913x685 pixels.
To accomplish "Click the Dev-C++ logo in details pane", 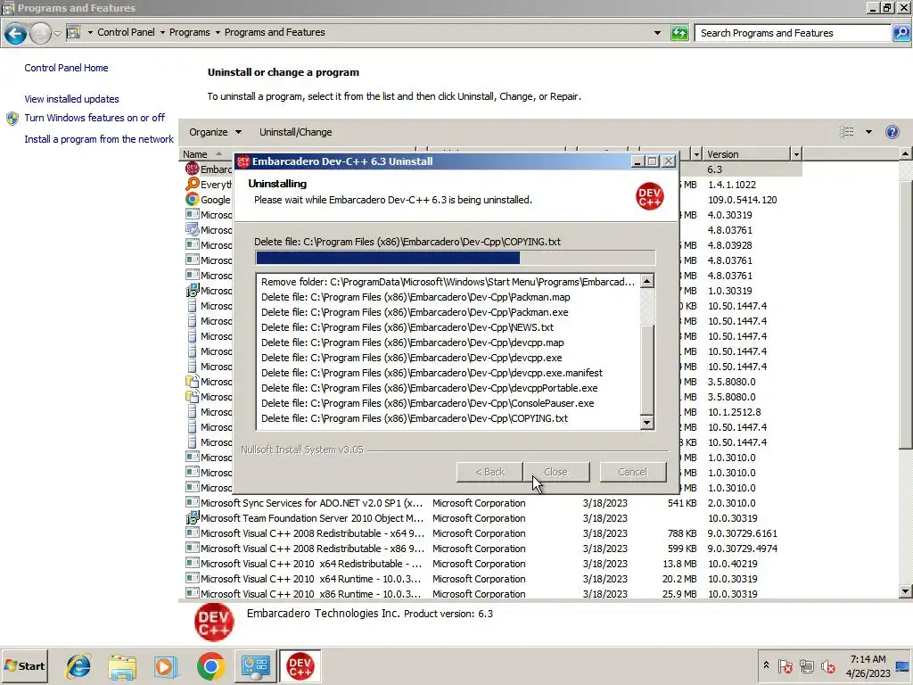I will pyautogui.click(x=214, y=623).
